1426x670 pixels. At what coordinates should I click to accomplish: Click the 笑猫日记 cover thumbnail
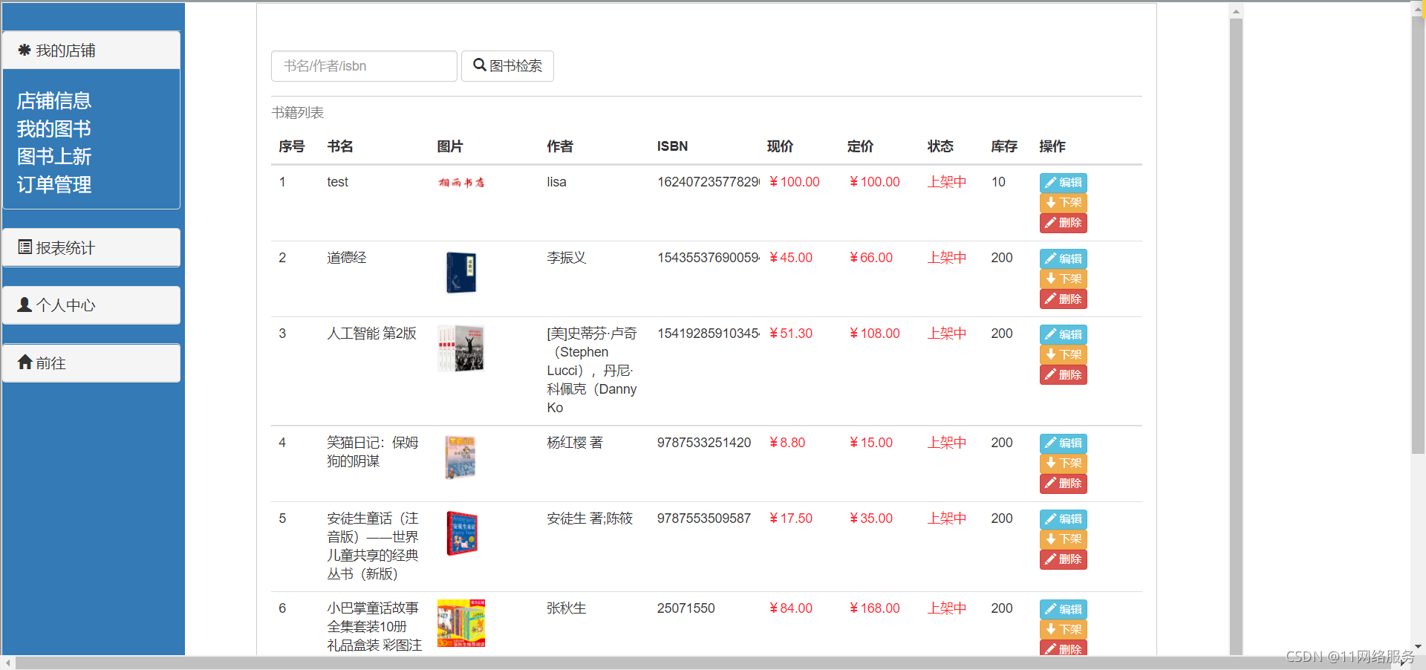461,457
